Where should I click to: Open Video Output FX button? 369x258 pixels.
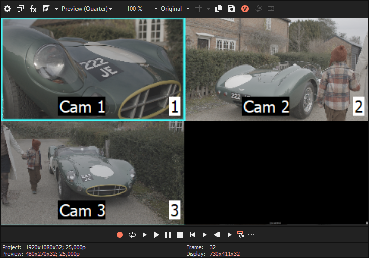pos(33,9)
